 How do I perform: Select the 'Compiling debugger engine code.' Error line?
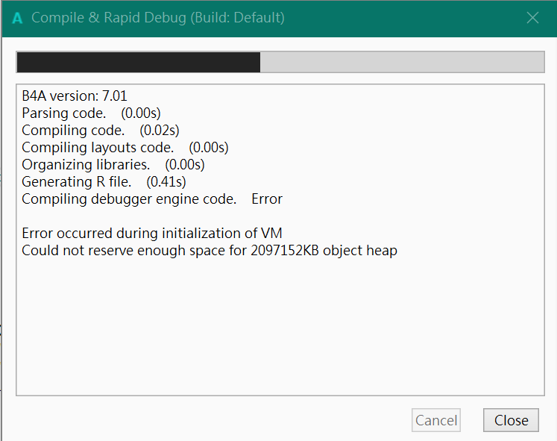(x=152, y=199)
